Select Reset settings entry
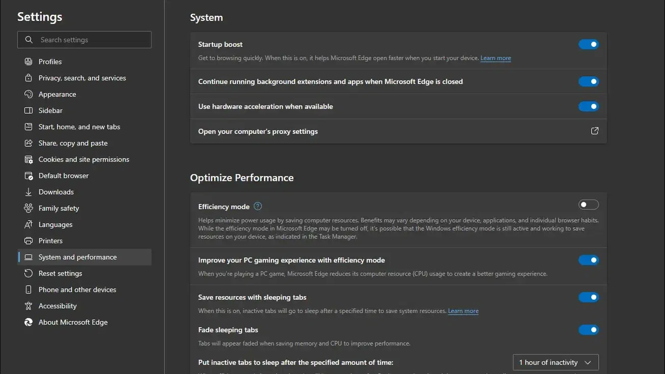665x374 pixels. tap(85, 274)
